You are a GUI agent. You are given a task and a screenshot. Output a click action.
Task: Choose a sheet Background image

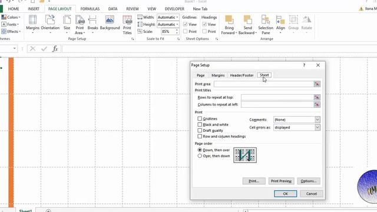tap(110, 23)
